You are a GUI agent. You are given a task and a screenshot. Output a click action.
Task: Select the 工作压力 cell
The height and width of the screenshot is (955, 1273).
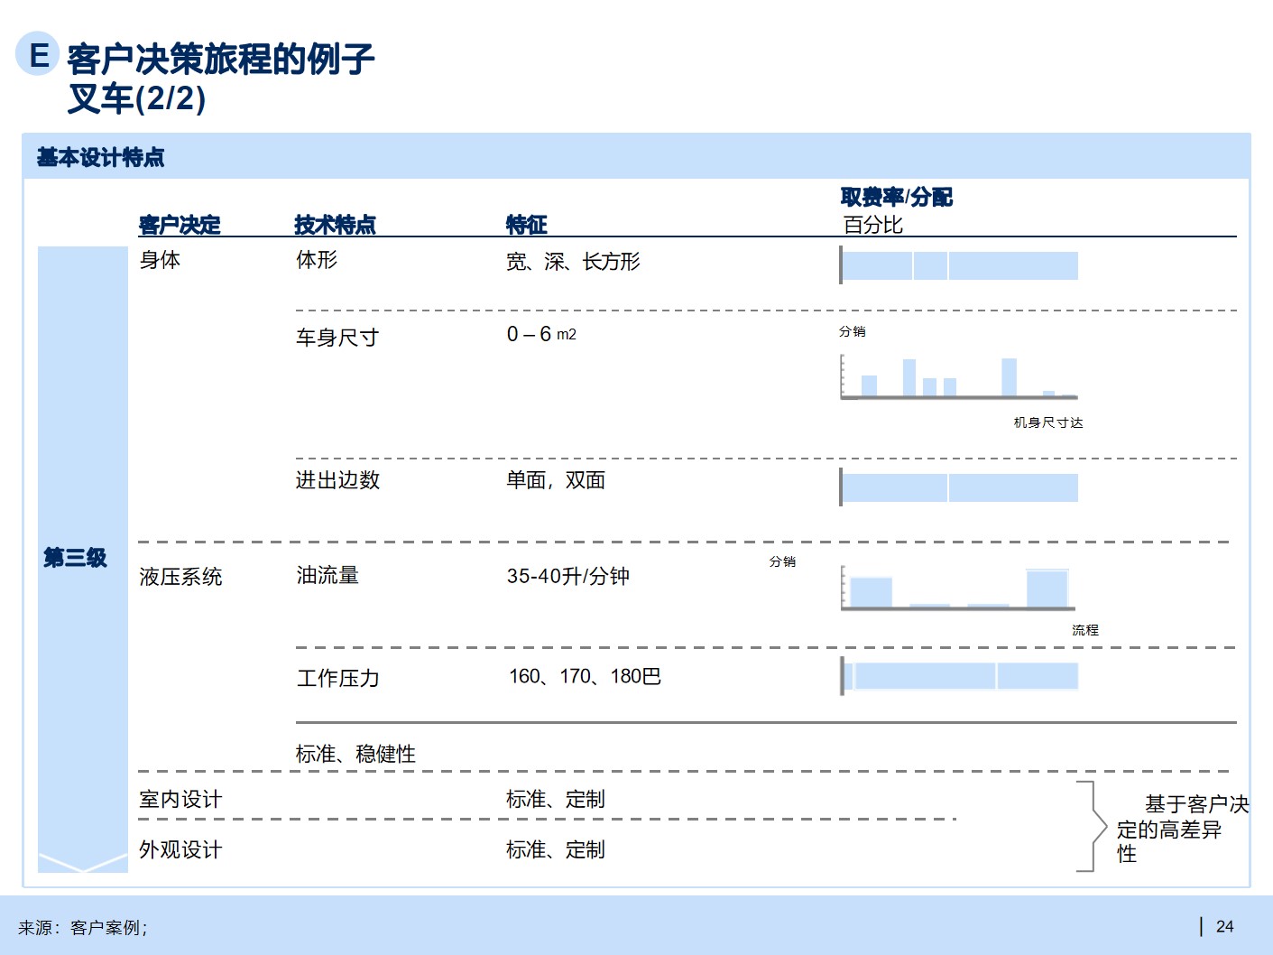click(x=338, y=678)
